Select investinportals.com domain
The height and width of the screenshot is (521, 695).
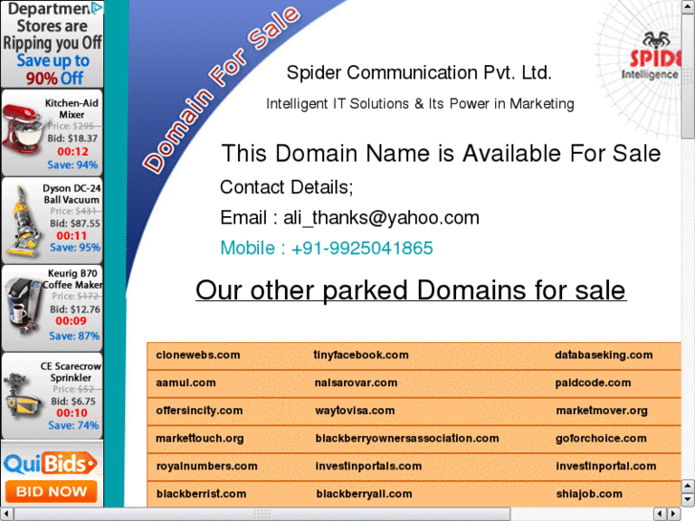[x=369, y=467]
